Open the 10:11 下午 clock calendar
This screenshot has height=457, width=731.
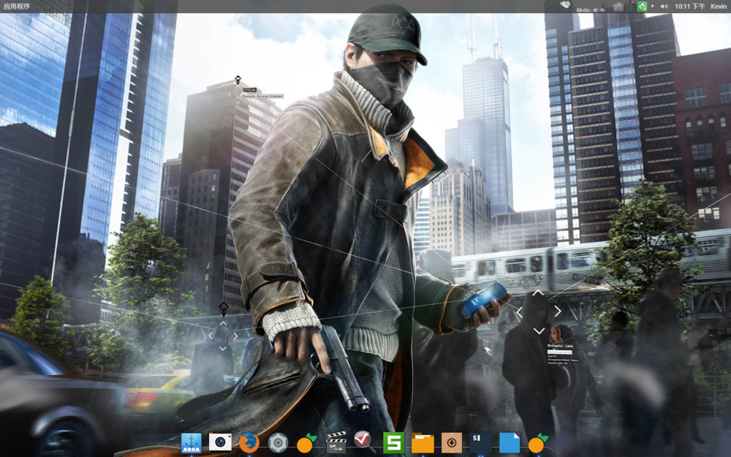689,7
